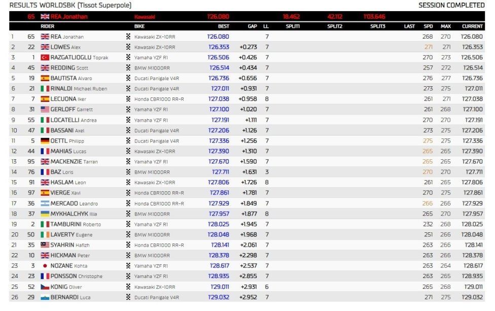Click the orange 271 speed in Lowes row
Screen dimensions: 495x311
(x=429, y=47)
